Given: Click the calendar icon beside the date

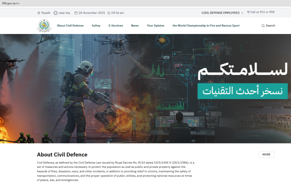Looking at the screenshot, I should point(76,13).
